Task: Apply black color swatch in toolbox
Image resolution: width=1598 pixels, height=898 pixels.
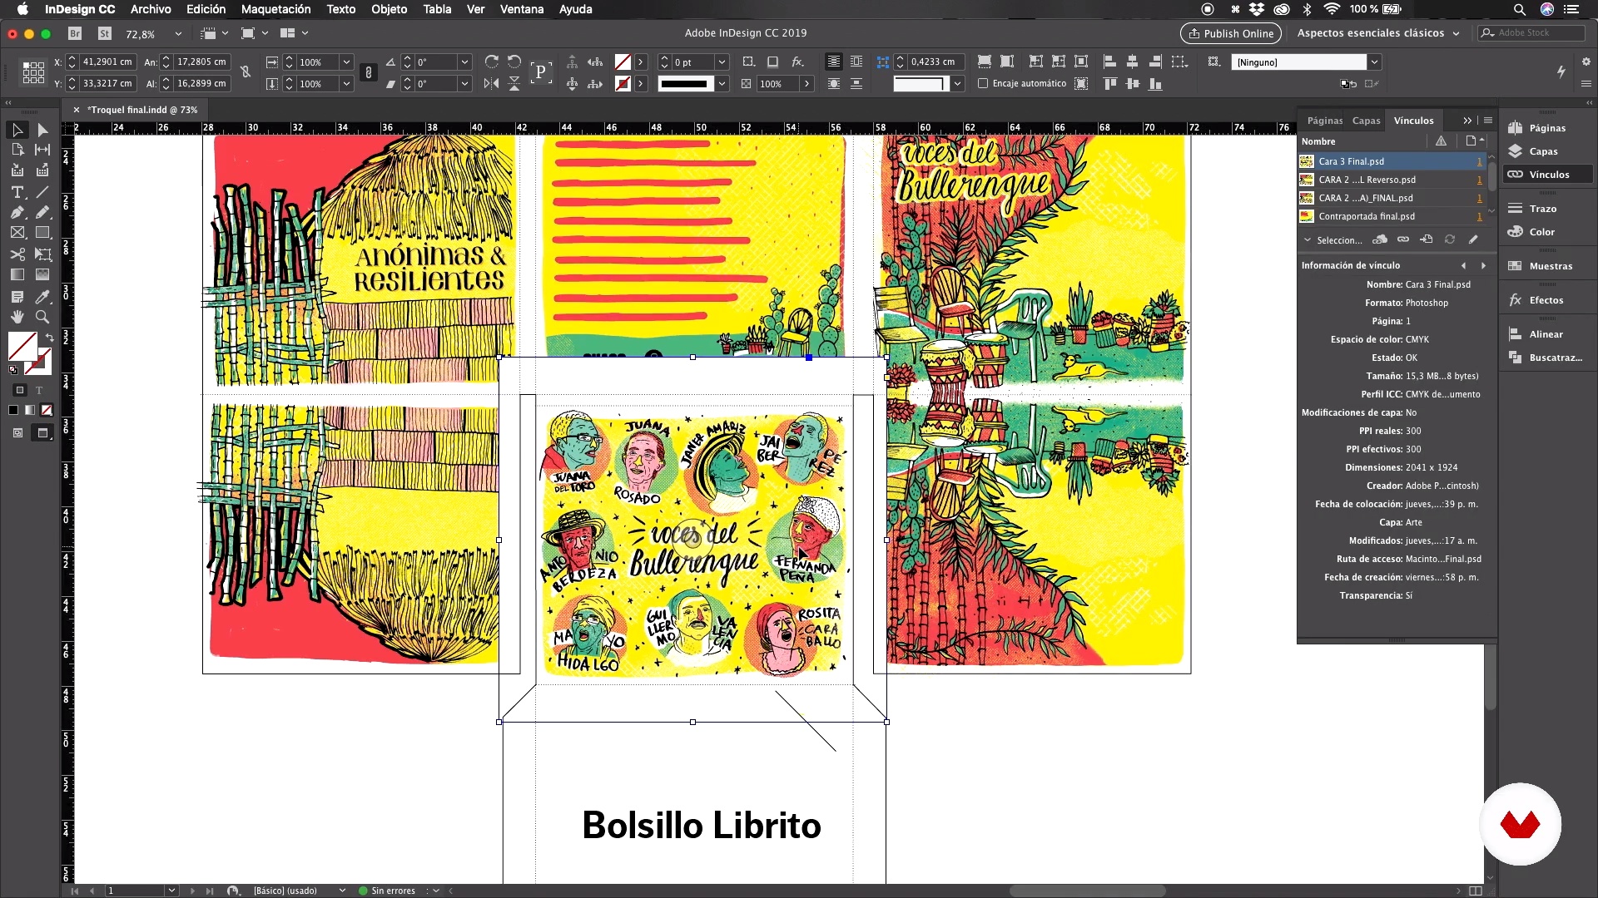Action: (x=13, y=410)
